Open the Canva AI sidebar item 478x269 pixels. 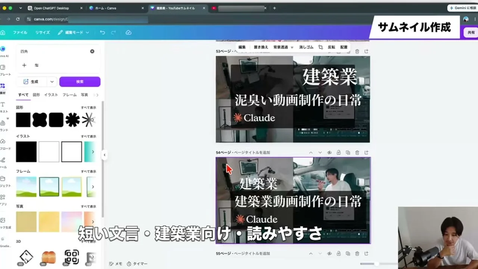pos(3,51)
